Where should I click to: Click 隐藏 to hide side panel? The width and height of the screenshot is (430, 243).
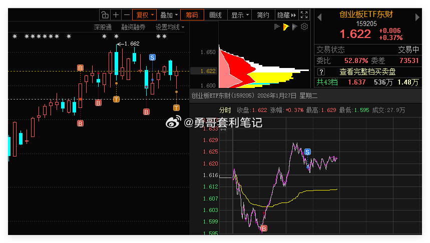coord(286,15)
